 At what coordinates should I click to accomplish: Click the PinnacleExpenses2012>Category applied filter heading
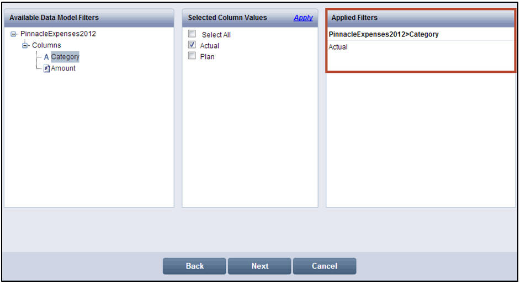[384, 34]
